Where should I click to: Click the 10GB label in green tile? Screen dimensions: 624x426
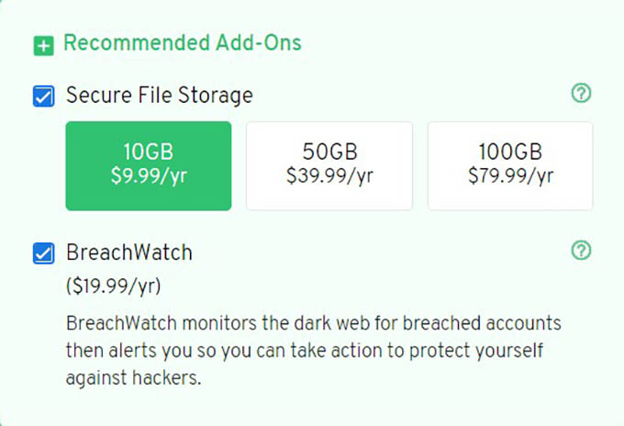[x=149, y=151]
